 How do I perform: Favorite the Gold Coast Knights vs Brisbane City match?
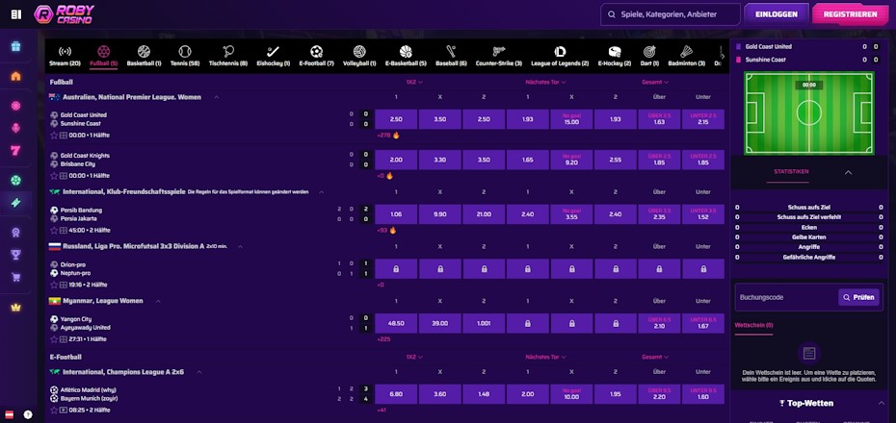(54, 176)
